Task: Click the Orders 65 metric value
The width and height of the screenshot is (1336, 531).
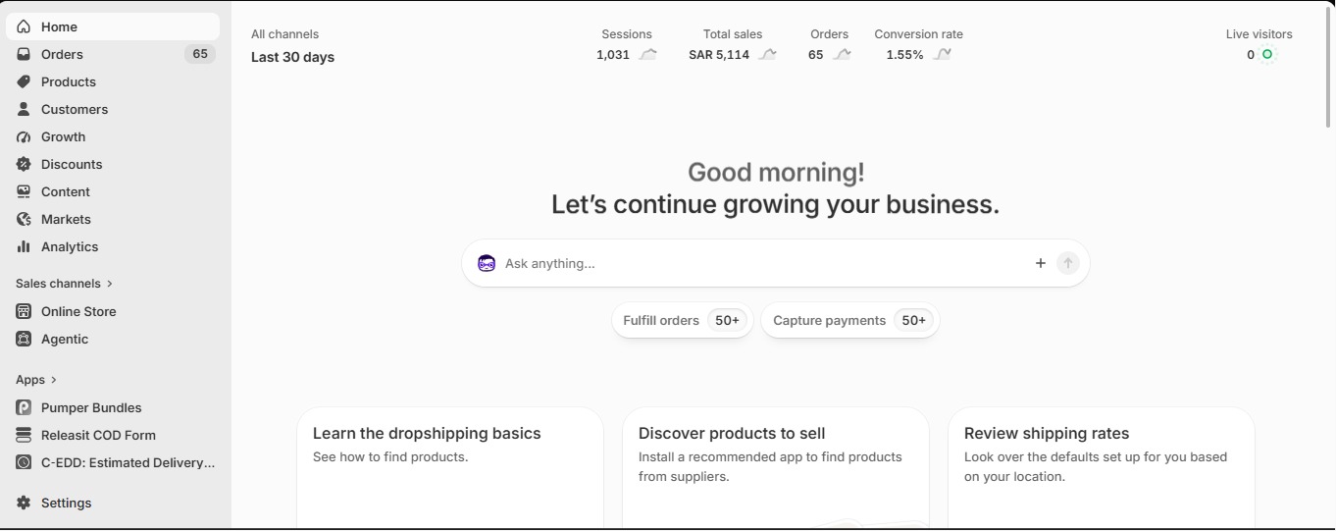Action: point(816,55)
